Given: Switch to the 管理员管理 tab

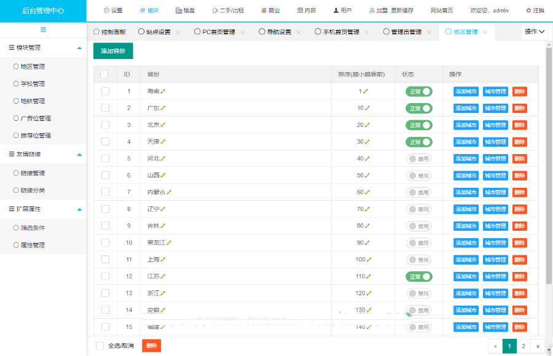Looking at the screenshot, I should tap(406, 32).
